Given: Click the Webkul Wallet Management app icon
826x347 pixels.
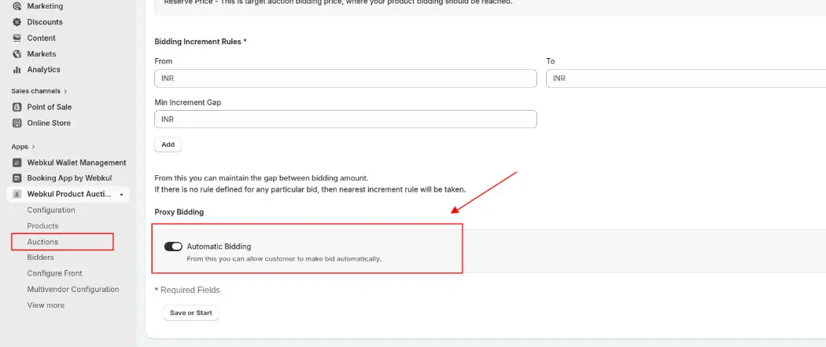Looking at the screenshot, I should coord(17,163).
